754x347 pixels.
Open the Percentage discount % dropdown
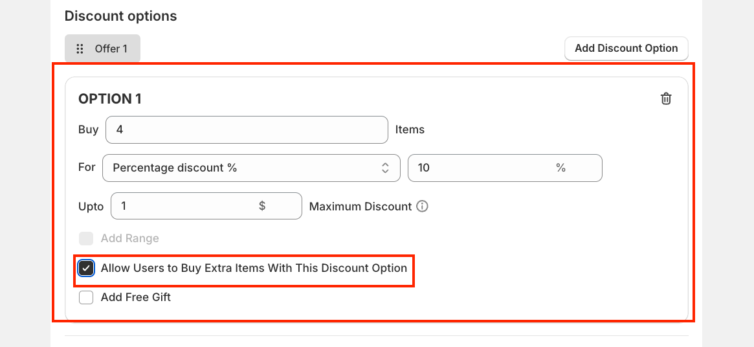246,168
